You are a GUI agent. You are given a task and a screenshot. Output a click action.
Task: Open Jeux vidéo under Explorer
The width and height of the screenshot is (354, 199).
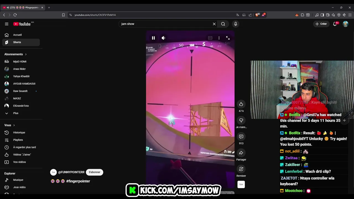click(21, 187)
